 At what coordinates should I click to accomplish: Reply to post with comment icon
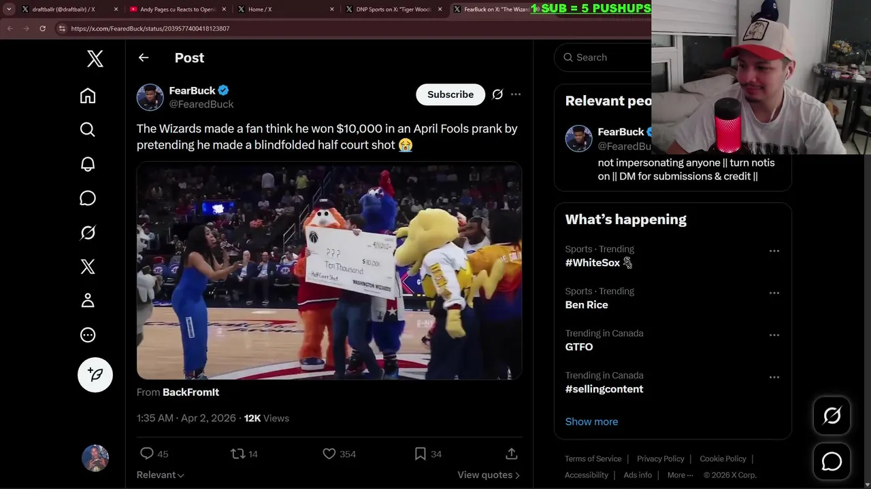coord(147,454)
